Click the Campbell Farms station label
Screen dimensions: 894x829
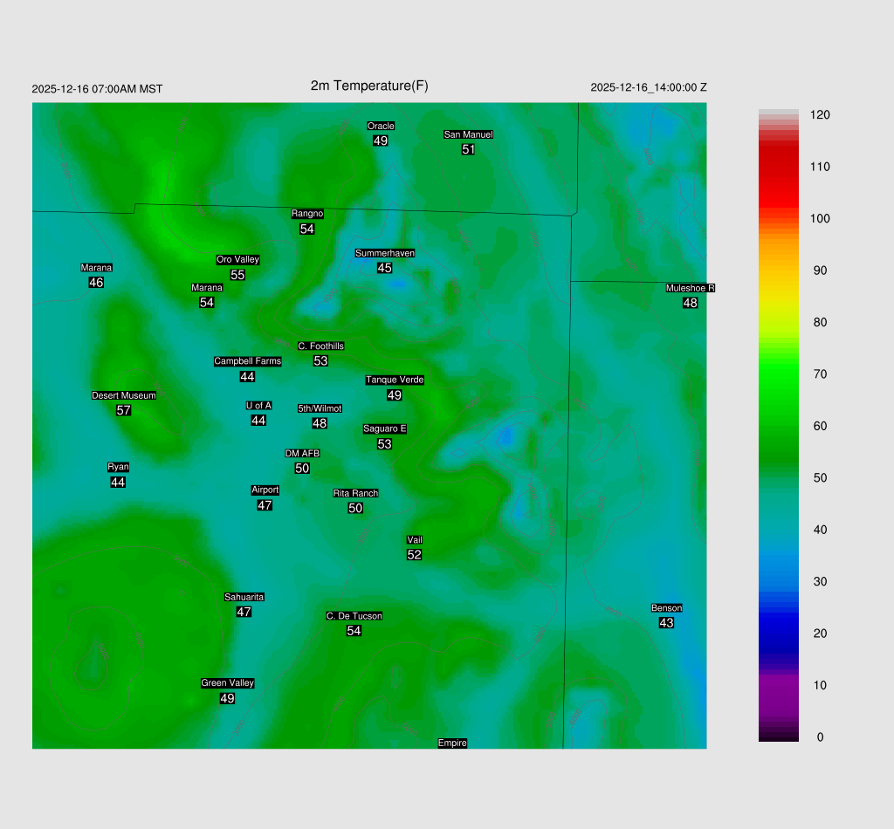point(248,361)
